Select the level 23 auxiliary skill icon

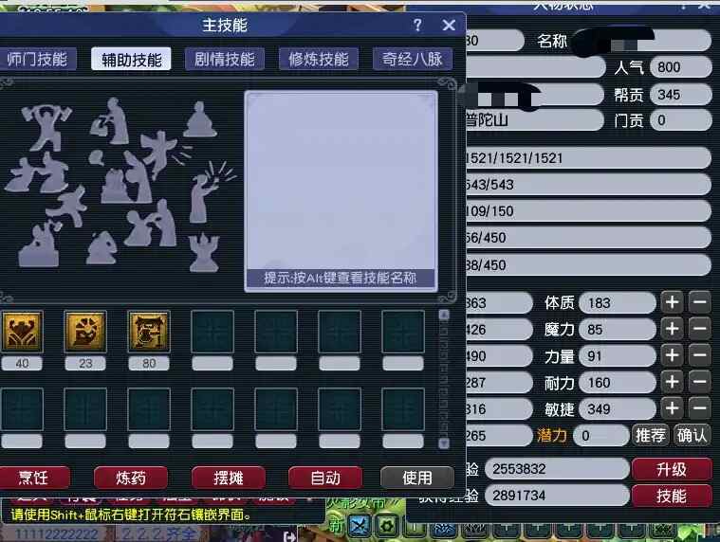click(85, 332)
